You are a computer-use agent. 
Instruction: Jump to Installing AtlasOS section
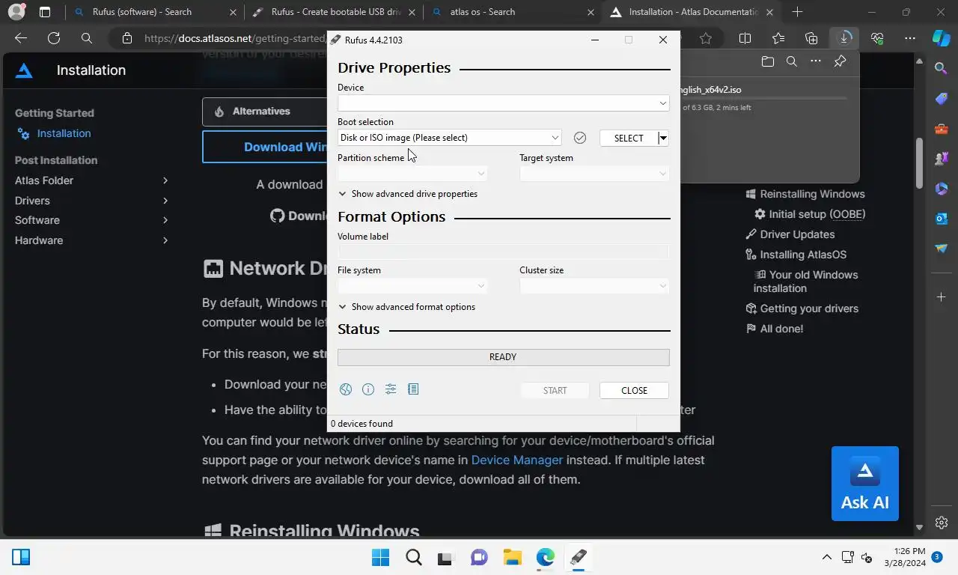coord(803,255)
